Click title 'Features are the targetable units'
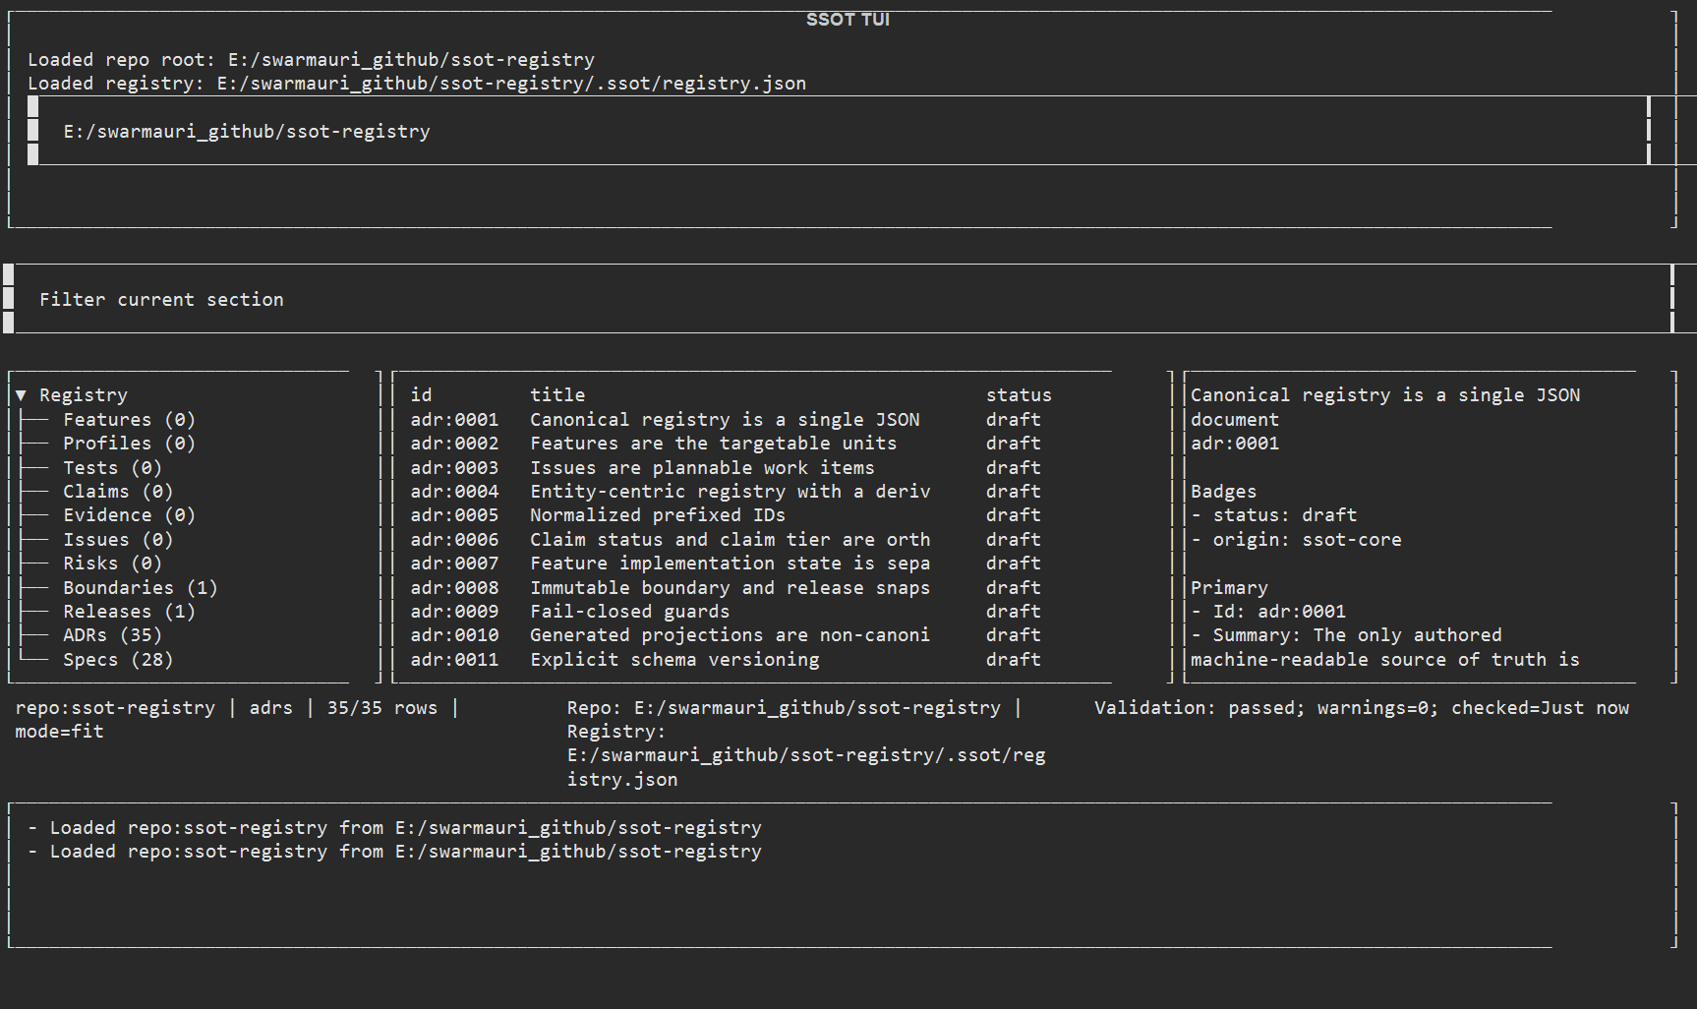 tap(713, 444)
